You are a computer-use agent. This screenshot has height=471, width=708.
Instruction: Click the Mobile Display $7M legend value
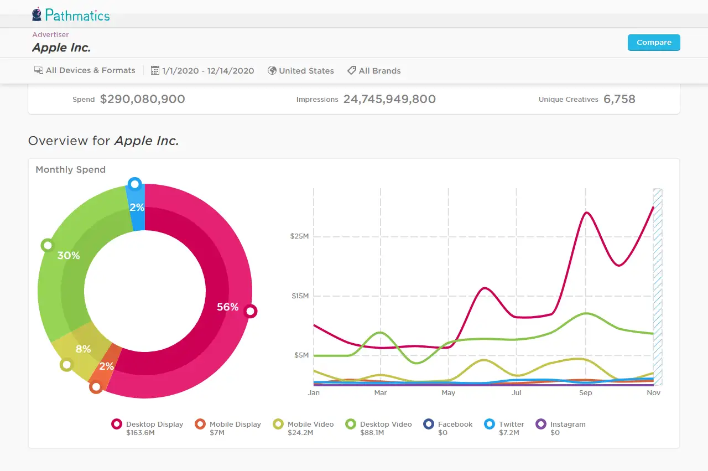click(217, 433)
